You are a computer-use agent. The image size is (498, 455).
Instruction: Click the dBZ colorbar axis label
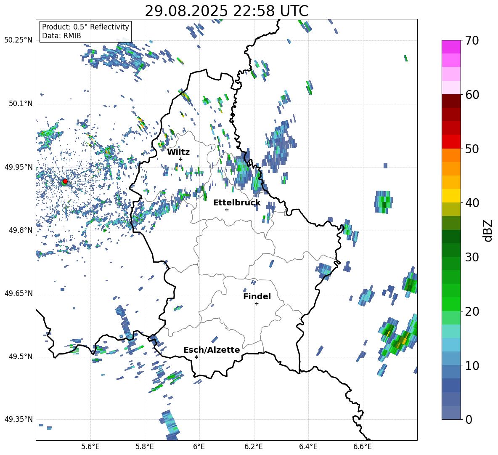pyautogui.click(x=488, y=230)
